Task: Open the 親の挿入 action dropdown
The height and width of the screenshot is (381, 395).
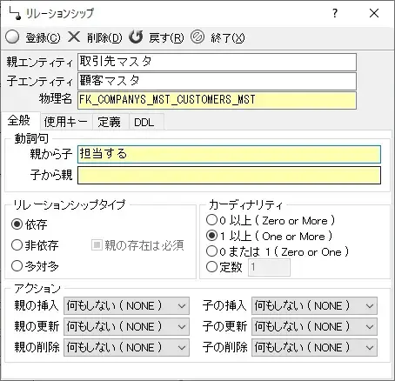Action: (126, 305)
